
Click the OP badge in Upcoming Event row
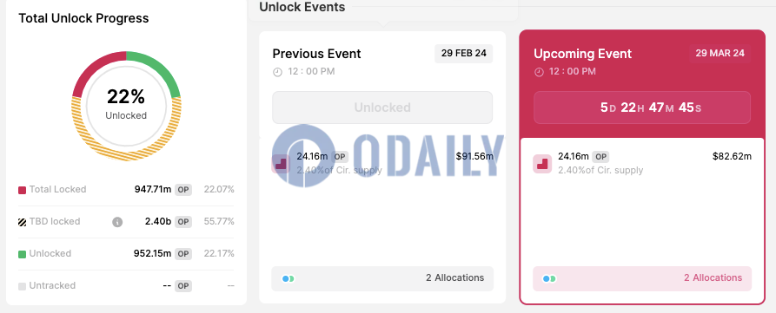[x=600, y=157]
